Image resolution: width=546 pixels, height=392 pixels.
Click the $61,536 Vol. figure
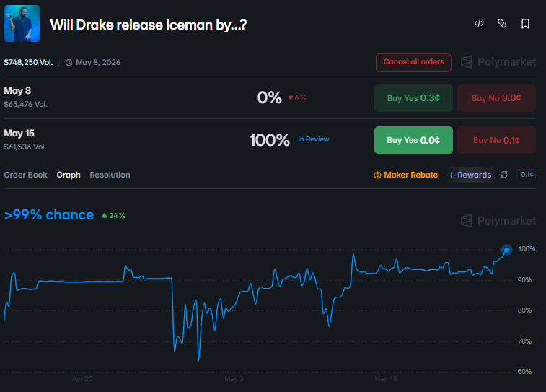[x=25, y=147]
